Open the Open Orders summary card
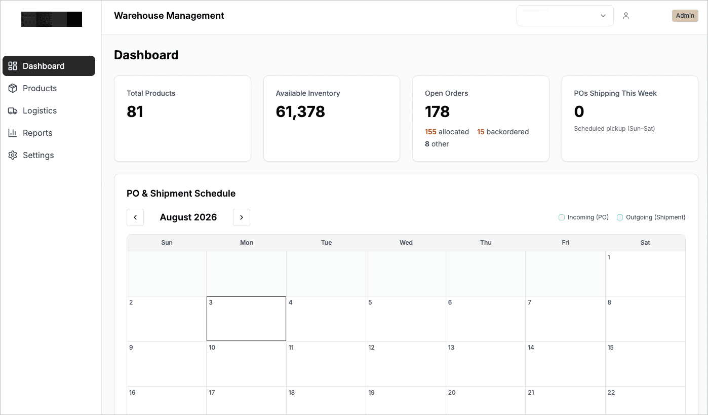This screenshot has width=708, height=415. pyautogui.click(x=481, y=119)
